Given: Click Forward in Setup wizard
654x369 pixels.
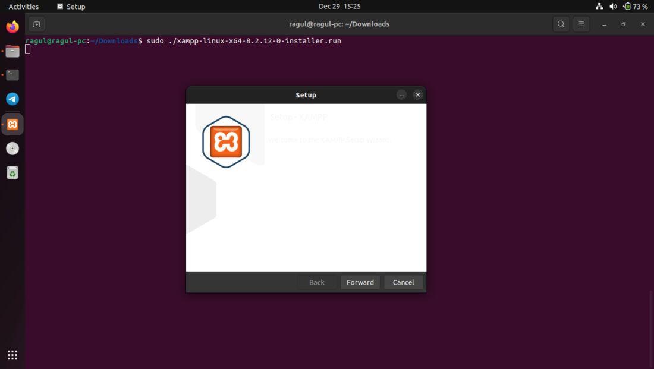Looking at the screenshot, I should (360, 282).
